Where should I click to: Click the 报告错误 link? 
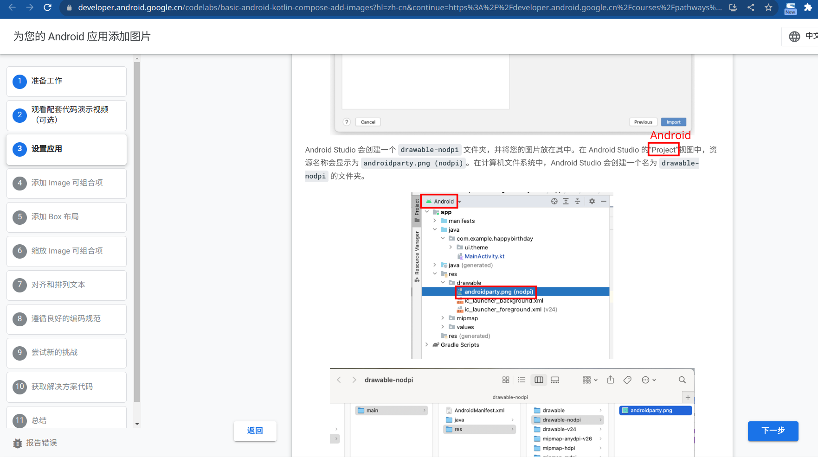click(41, 443)
